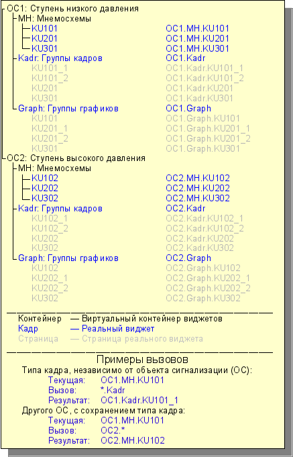Click the gray path "OC1.Kadr.KU301"
The height and width of the screenshot is (457, 293).
(x=200, y=98)
